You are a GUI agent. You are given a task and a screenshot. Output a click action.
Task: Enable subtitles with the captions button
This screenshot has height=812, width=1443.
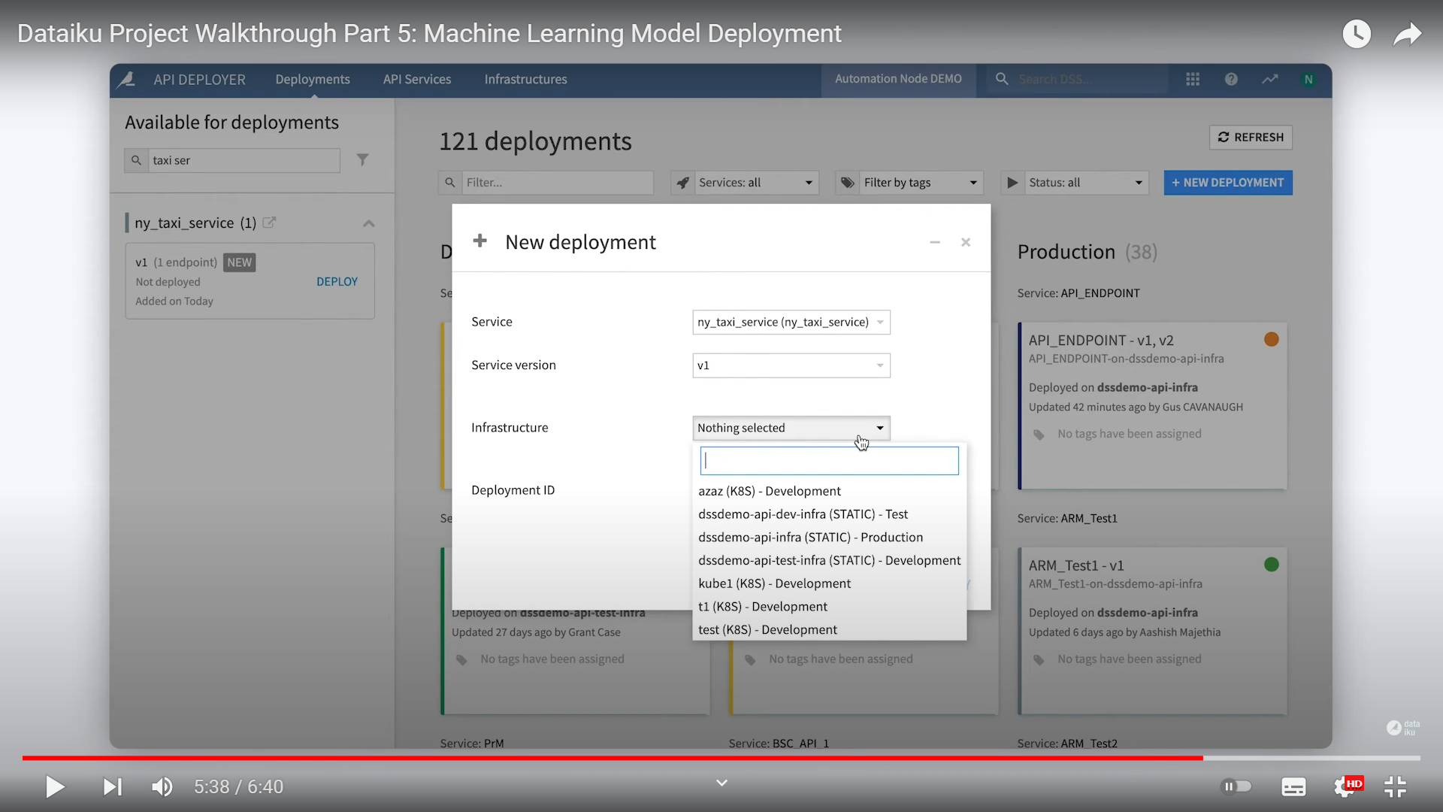click(1293, 786)
